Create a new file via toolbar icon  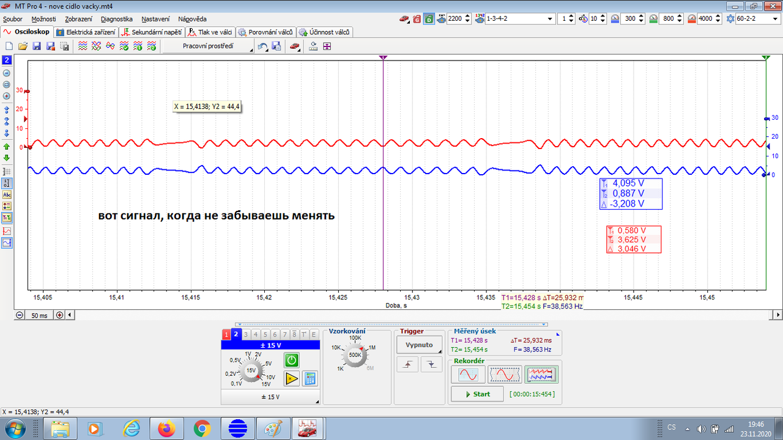click(x=9, y=46)
